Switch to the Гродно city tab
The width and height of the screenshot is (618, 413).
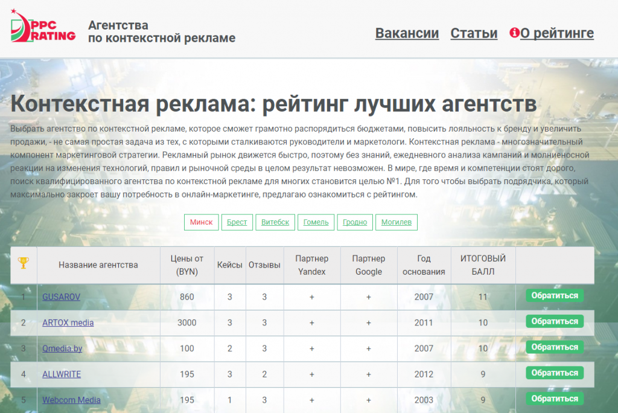coord(355,222)
